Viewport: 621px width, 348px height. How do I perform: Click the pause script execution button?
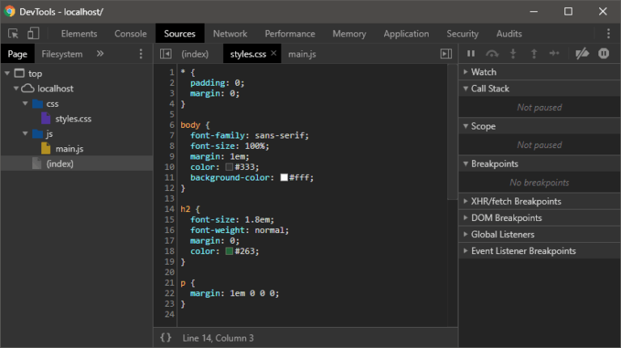pyautogui.click(x=471, y=53)
